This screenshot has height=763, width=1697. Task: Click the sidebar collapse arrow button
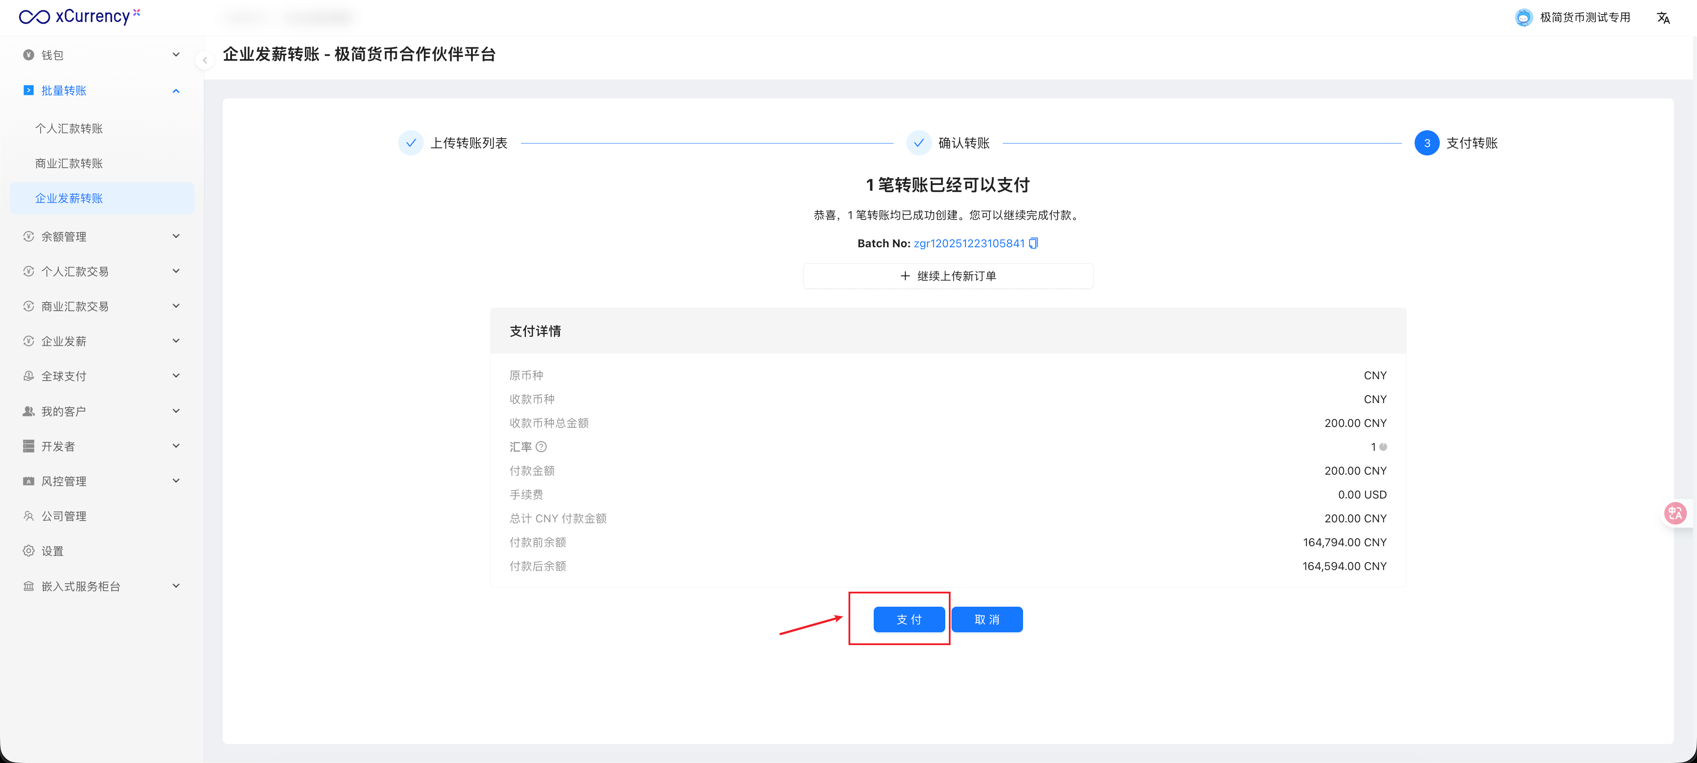point(205,60)
